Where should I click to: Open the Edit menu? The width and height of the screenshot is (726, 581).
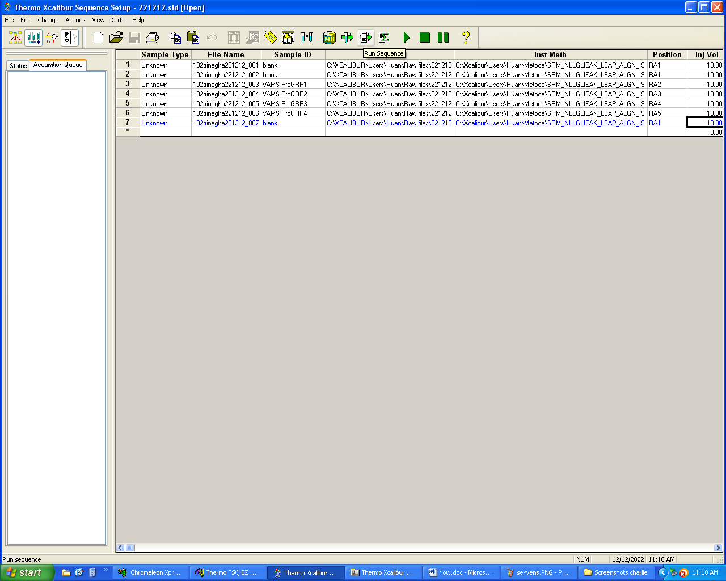(26, 20)
